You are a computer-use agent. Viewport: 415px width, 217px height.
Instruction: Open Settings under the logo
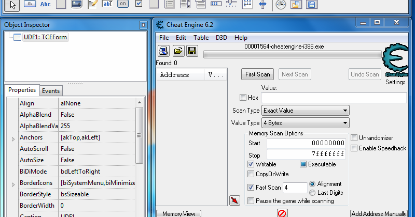click(395, 82)
